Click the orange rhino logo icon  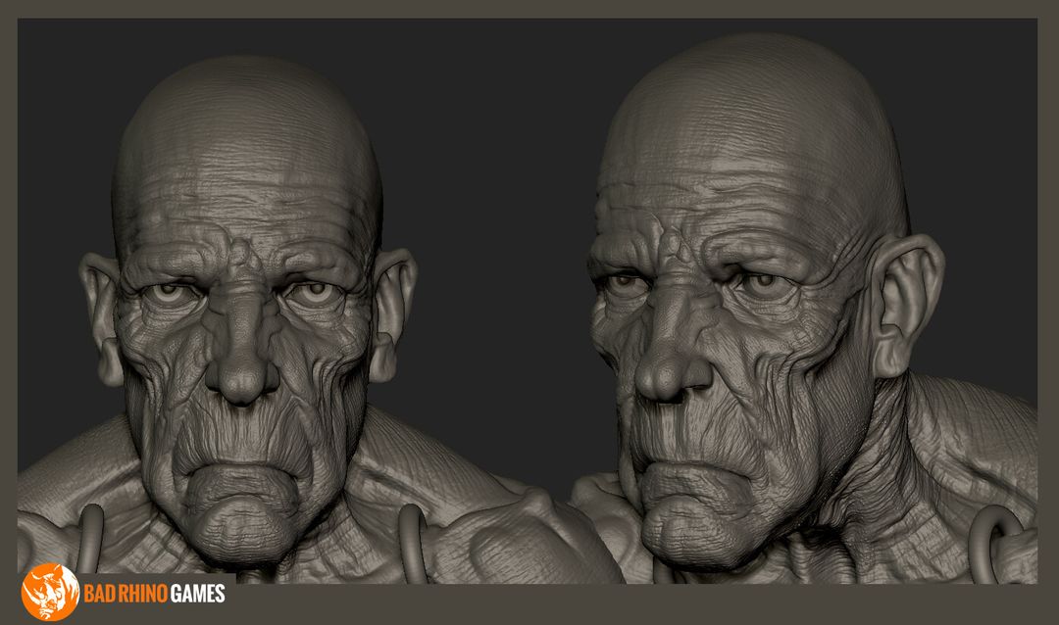point(51,593)
